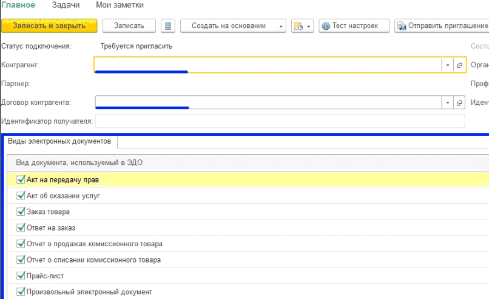The width and height of the screenshot is (489, 299).
Task: Expand the Контрагент dropdown arrow
Action: [448, 65]
